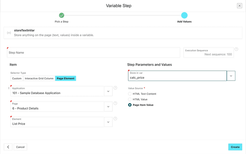The height and width of the screenshot is (154, 246).
Task: Click the Add Values step circle
Action: (184, 15)
